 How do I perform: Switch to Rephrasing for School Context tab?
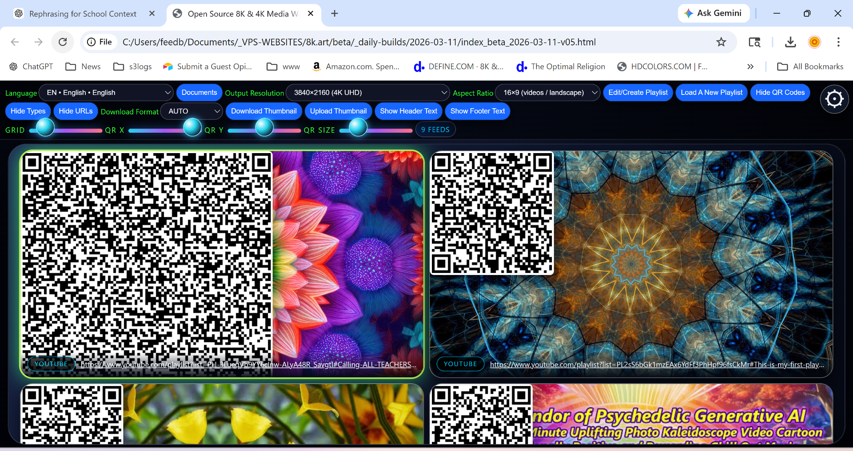coord(83,14)
